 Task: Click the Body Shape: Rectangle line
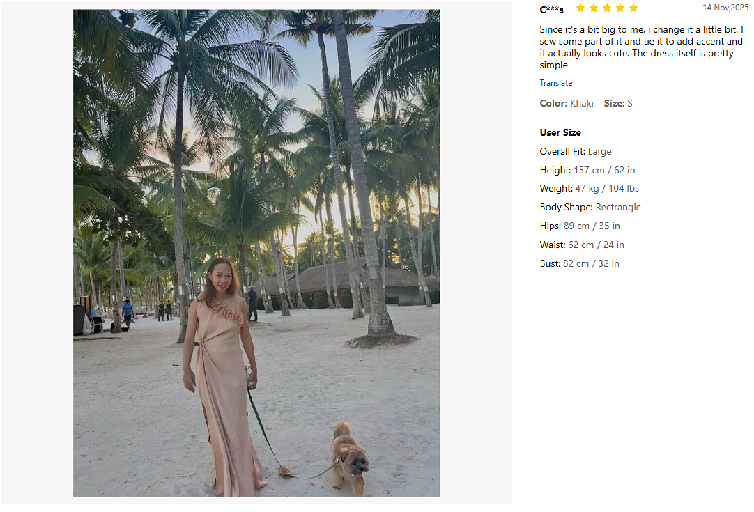[590, 207]
